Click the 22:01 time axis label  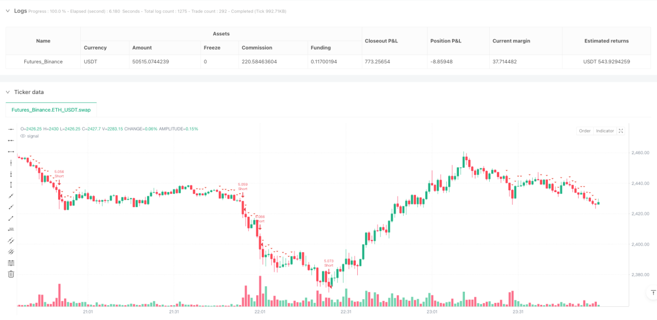[x=260, y=312]
